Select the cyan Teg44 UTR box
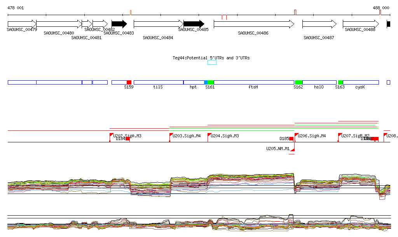The width and height of the screenshot is (398, 237). click(212, 62)
